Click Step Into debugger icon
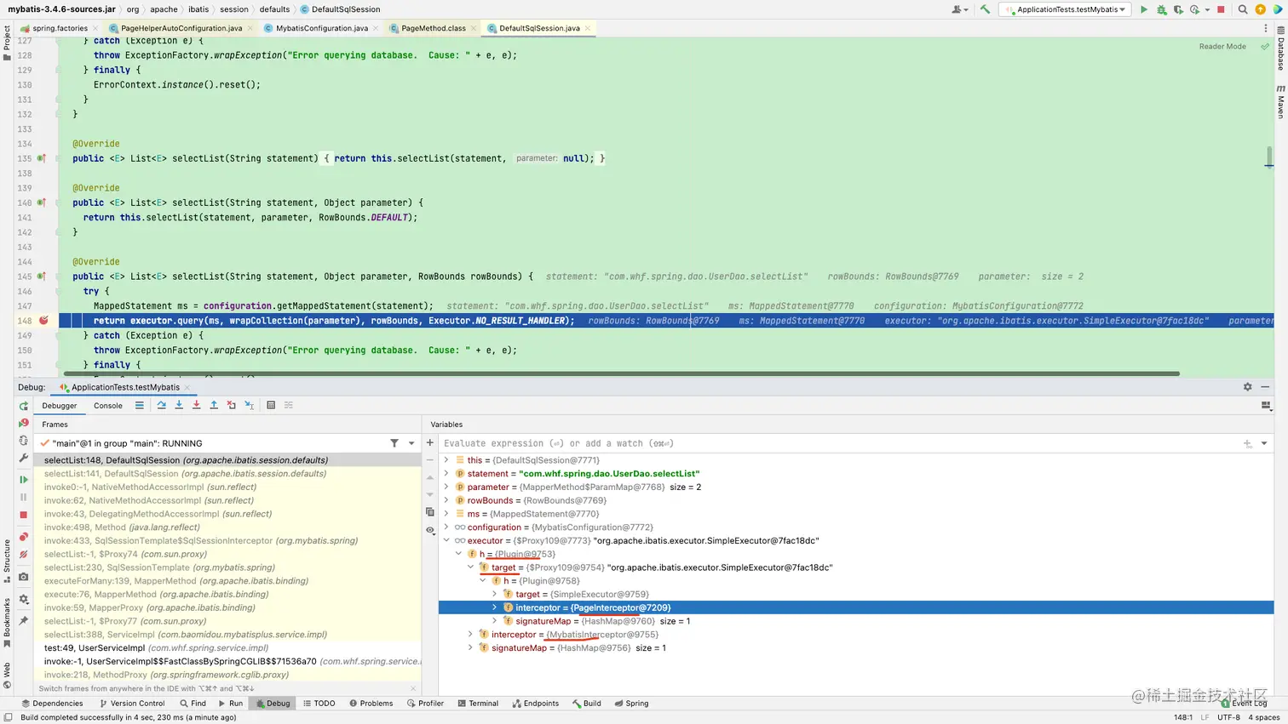Viewport: 1288px width, 724px height. click(179, 405)
